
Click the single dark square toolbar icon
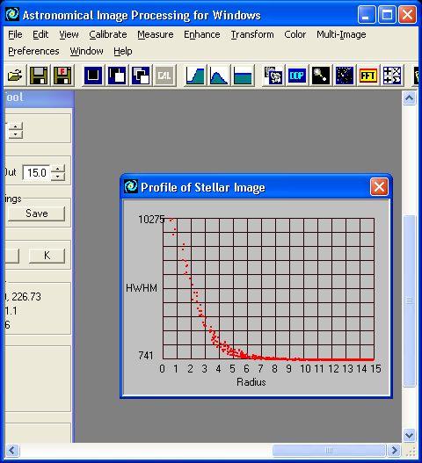93,76
